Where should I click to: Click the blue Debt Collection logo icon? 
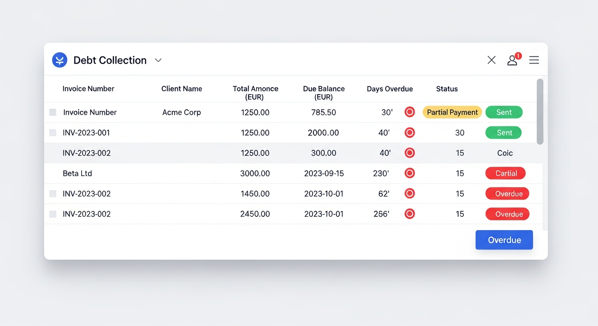60,60
